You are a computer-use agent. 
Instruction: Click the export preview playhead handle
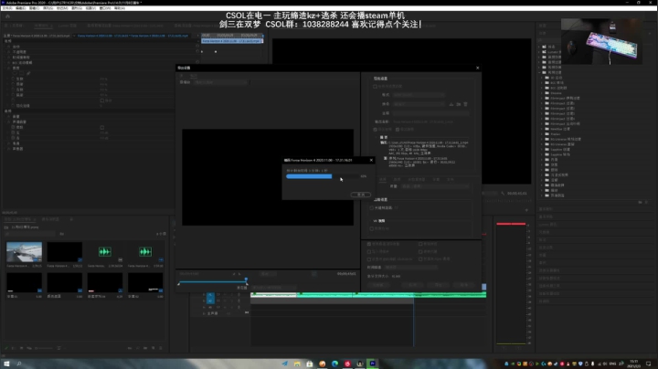coord(246,279)
